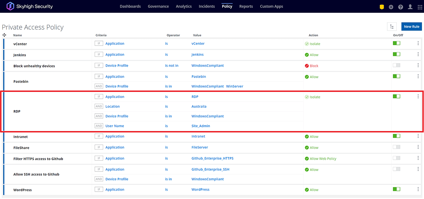This screenshot has width=424, height=199.
Task: Open the WordPress rule options menu
Action: (x=418, y=189)
